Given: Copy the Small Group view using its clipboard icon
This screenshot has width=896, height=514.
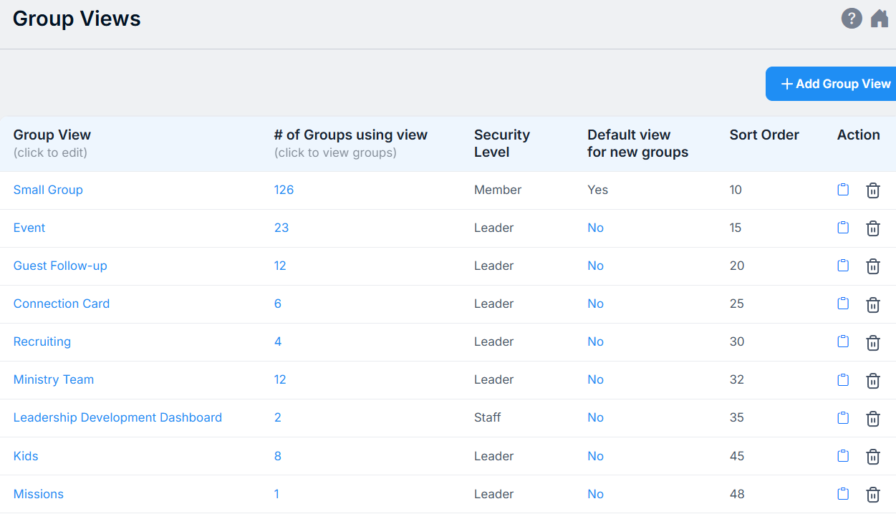Looking at the screenshot, I should pyautogui.click(x=843, y=190).
